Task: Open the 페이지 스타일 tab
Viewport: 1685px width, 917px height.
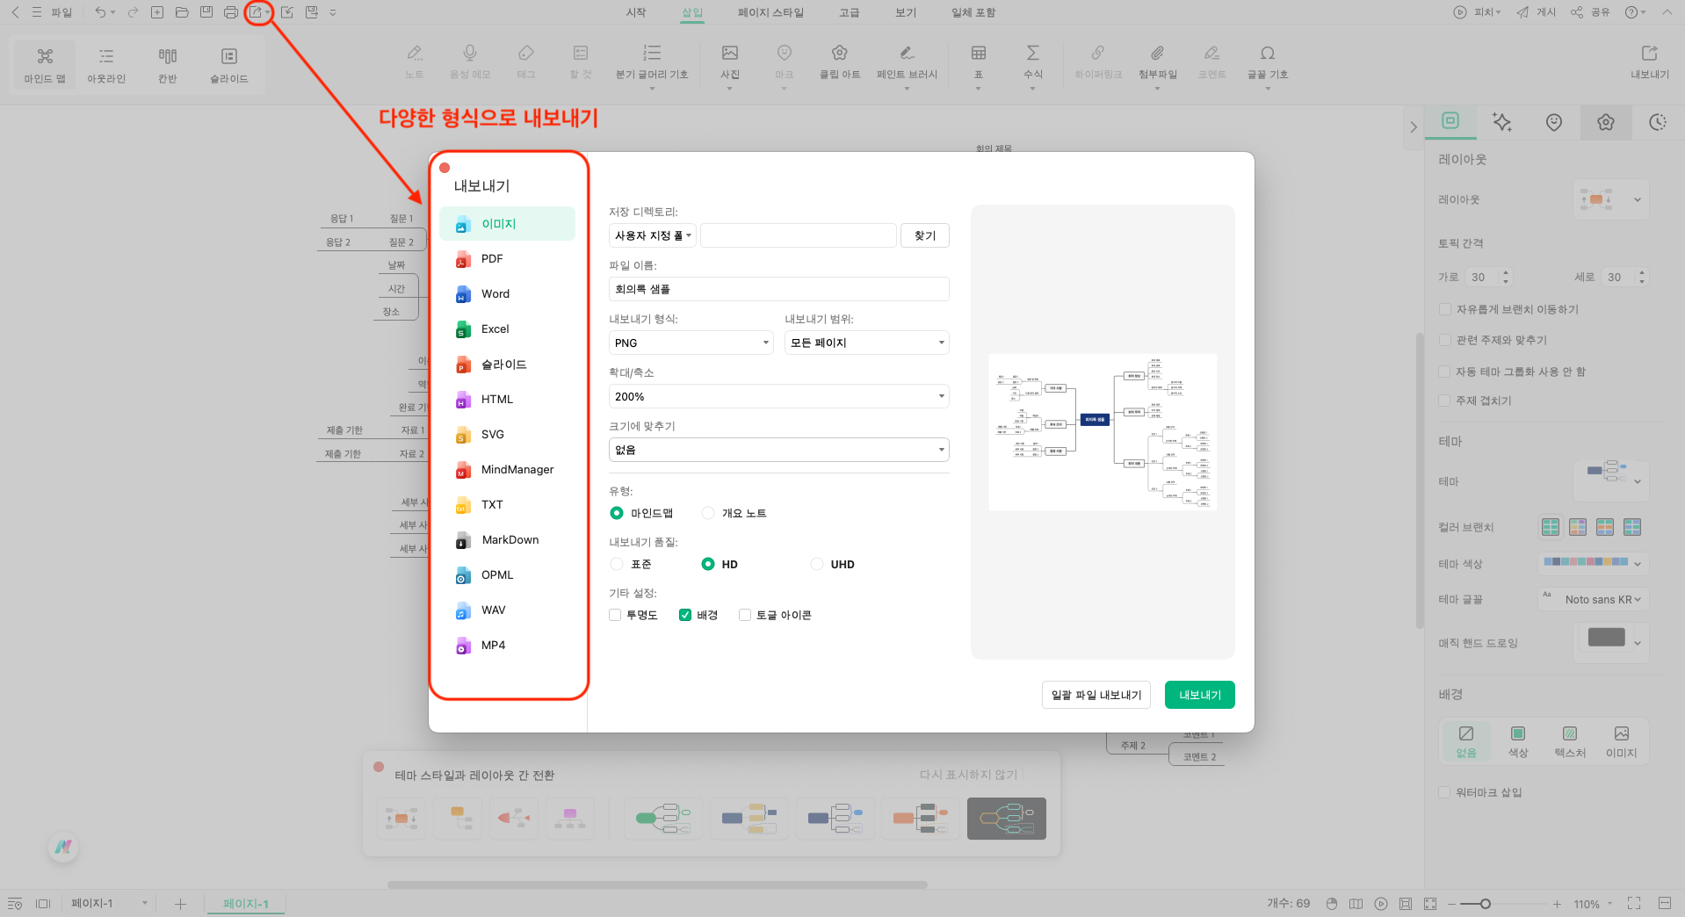Action: (x=770, y=12)
